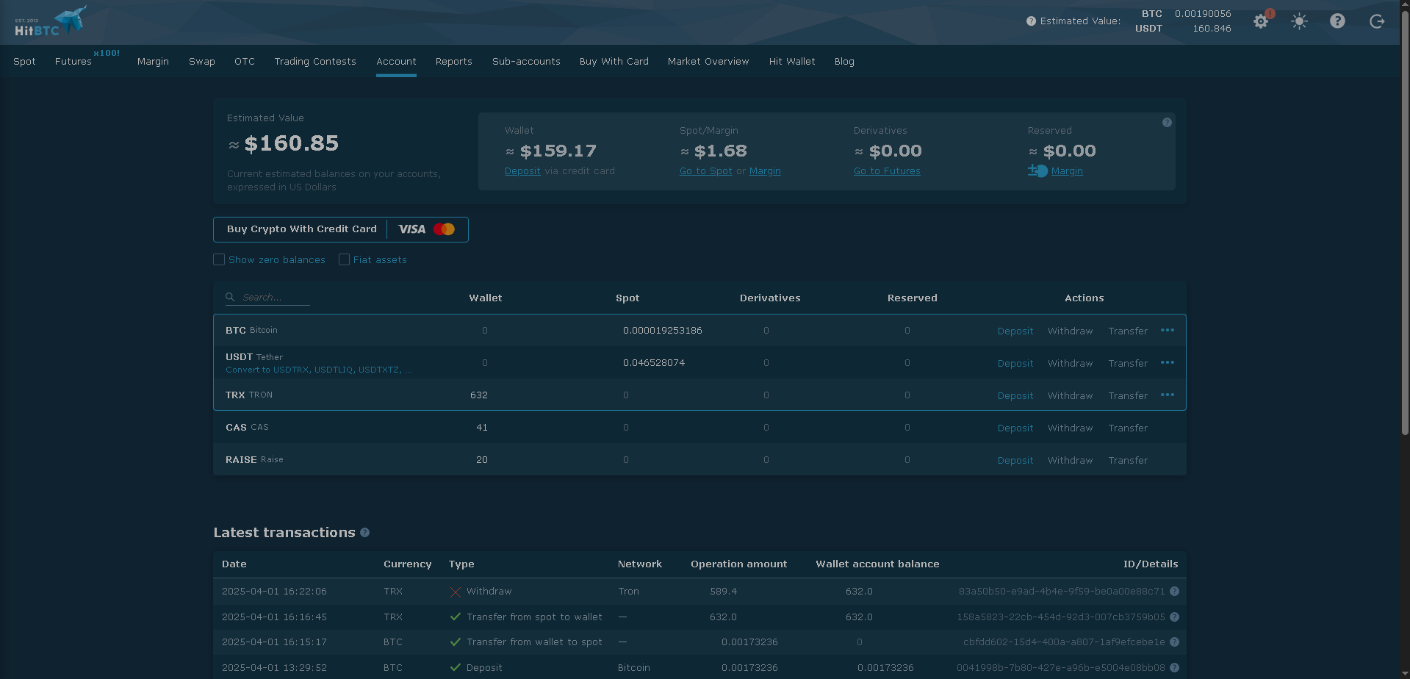Screen dimensions: 1410x679
Task: Select the Account tab
Action: (396, 62)
